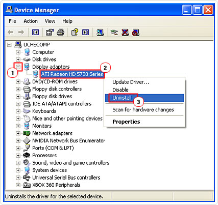Select the Processors tree label
The image size is (218, 205).
[x=44, y=155]
